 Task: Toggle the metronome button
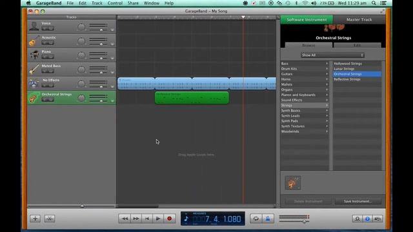268,218
